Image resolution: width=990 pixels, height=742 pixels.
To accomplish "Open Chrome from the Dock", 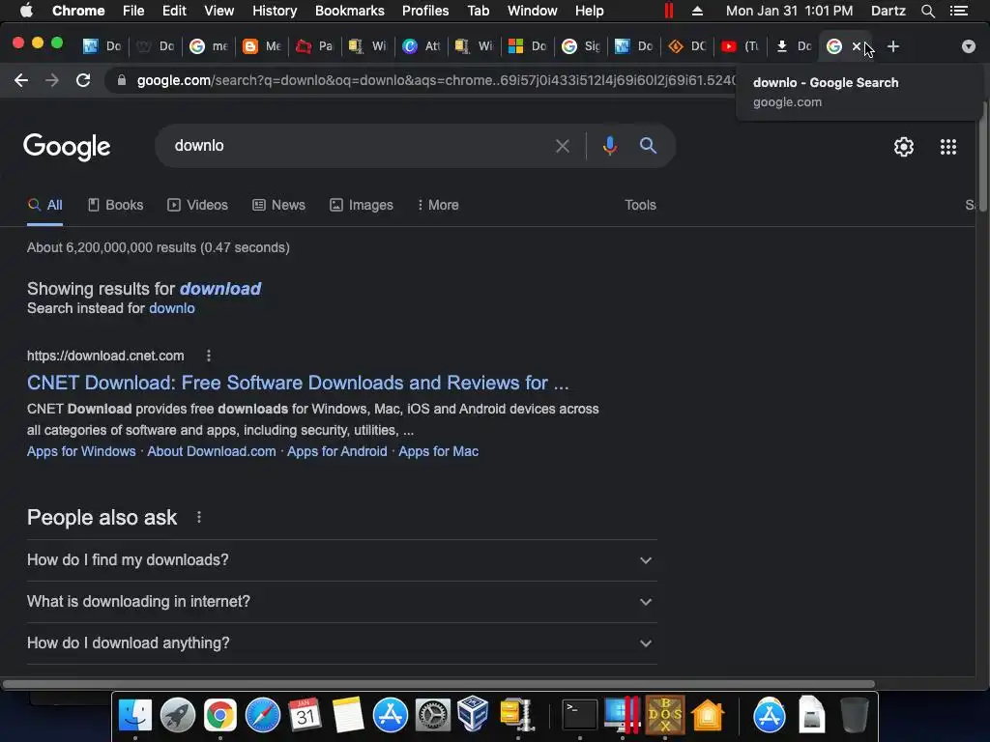I will [219, 716].
